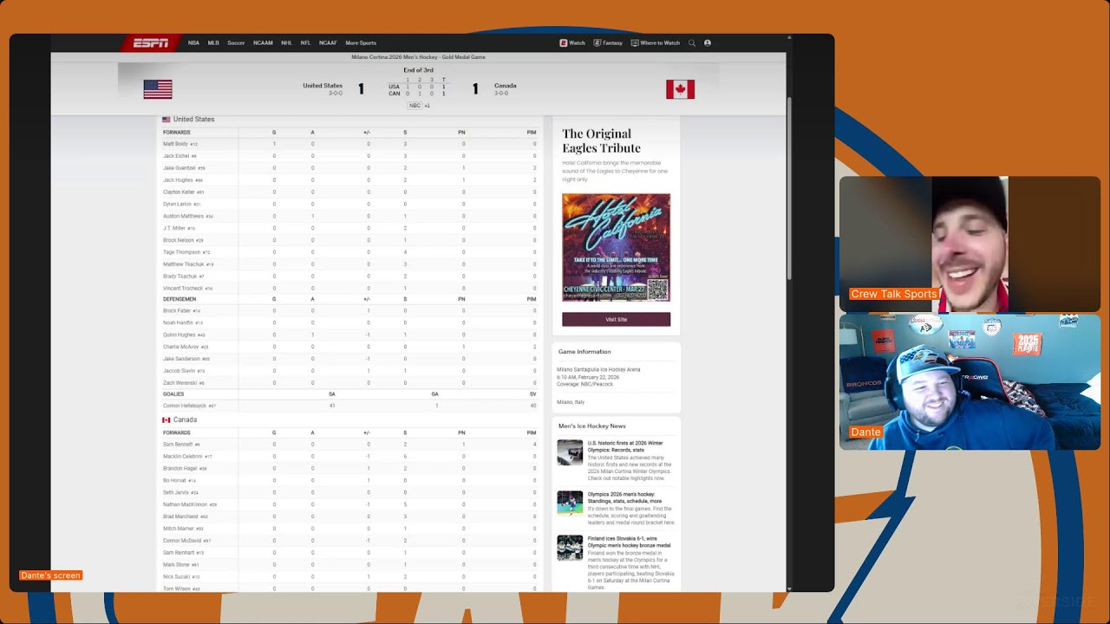Screen dimensions: 1110x624
Task: Open the NBA menu
Action: pyautogui.click(x=193, y=42)
